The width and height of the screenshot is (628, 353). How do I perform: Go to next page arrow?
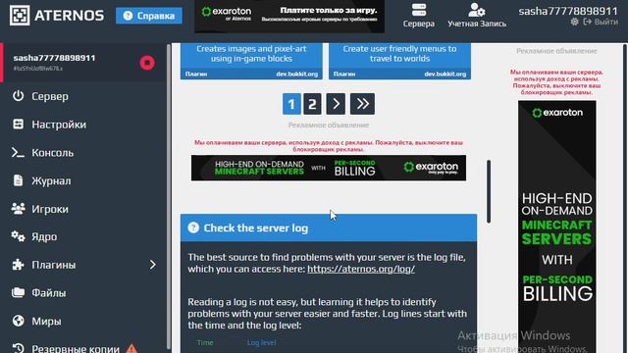click(336, 104)
